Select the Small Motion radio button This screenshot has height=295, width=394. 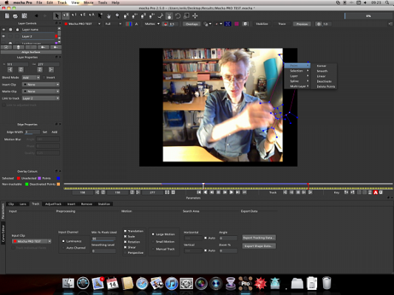[153, 242]
